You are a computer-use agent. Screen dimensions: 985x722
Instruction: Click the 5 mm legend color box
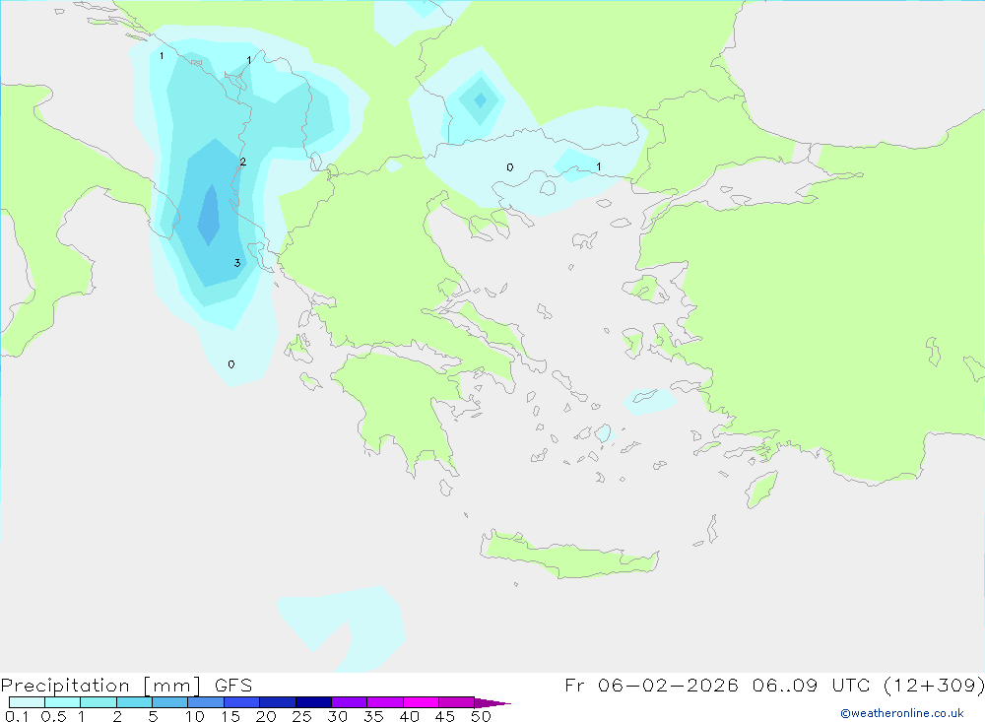(x=170, y=702)
